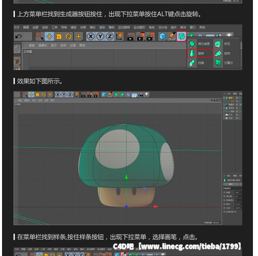Click the spline pen icon in the generator-menu screenshot
The height and width of the screenshot is (256, 258).
[172, 37]
